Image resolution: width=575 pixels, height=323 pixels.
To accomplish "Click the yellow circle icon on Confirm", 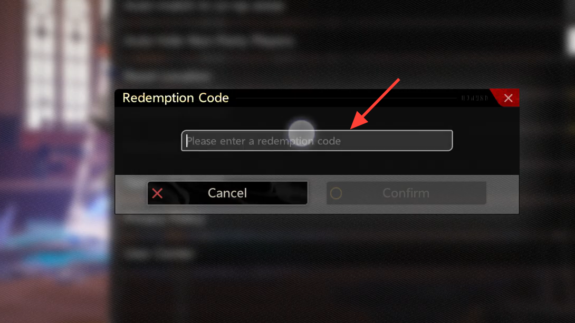I will tap(336, 193).
